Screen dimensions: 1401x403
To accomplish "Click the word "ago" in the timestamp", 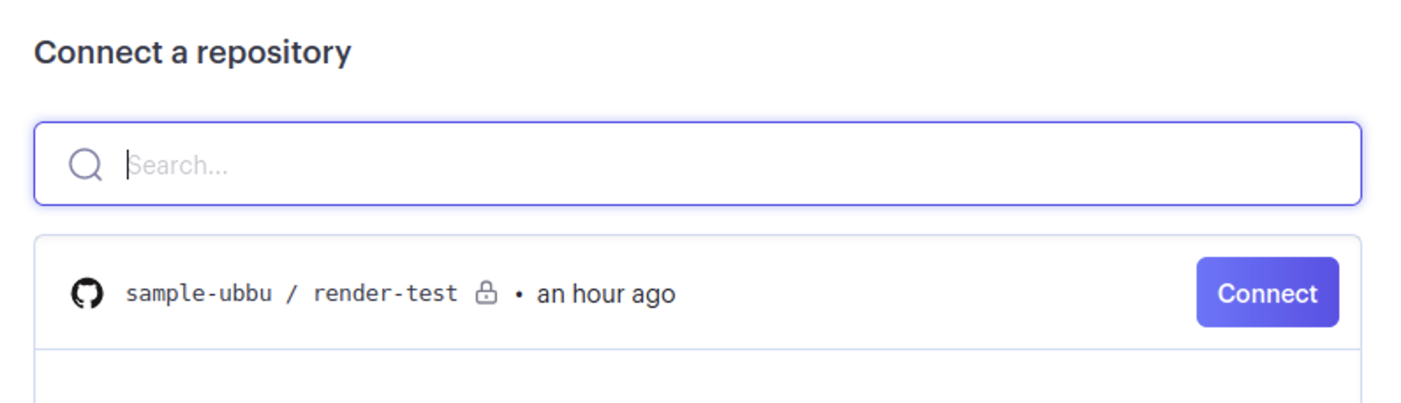I will [653, 295].
